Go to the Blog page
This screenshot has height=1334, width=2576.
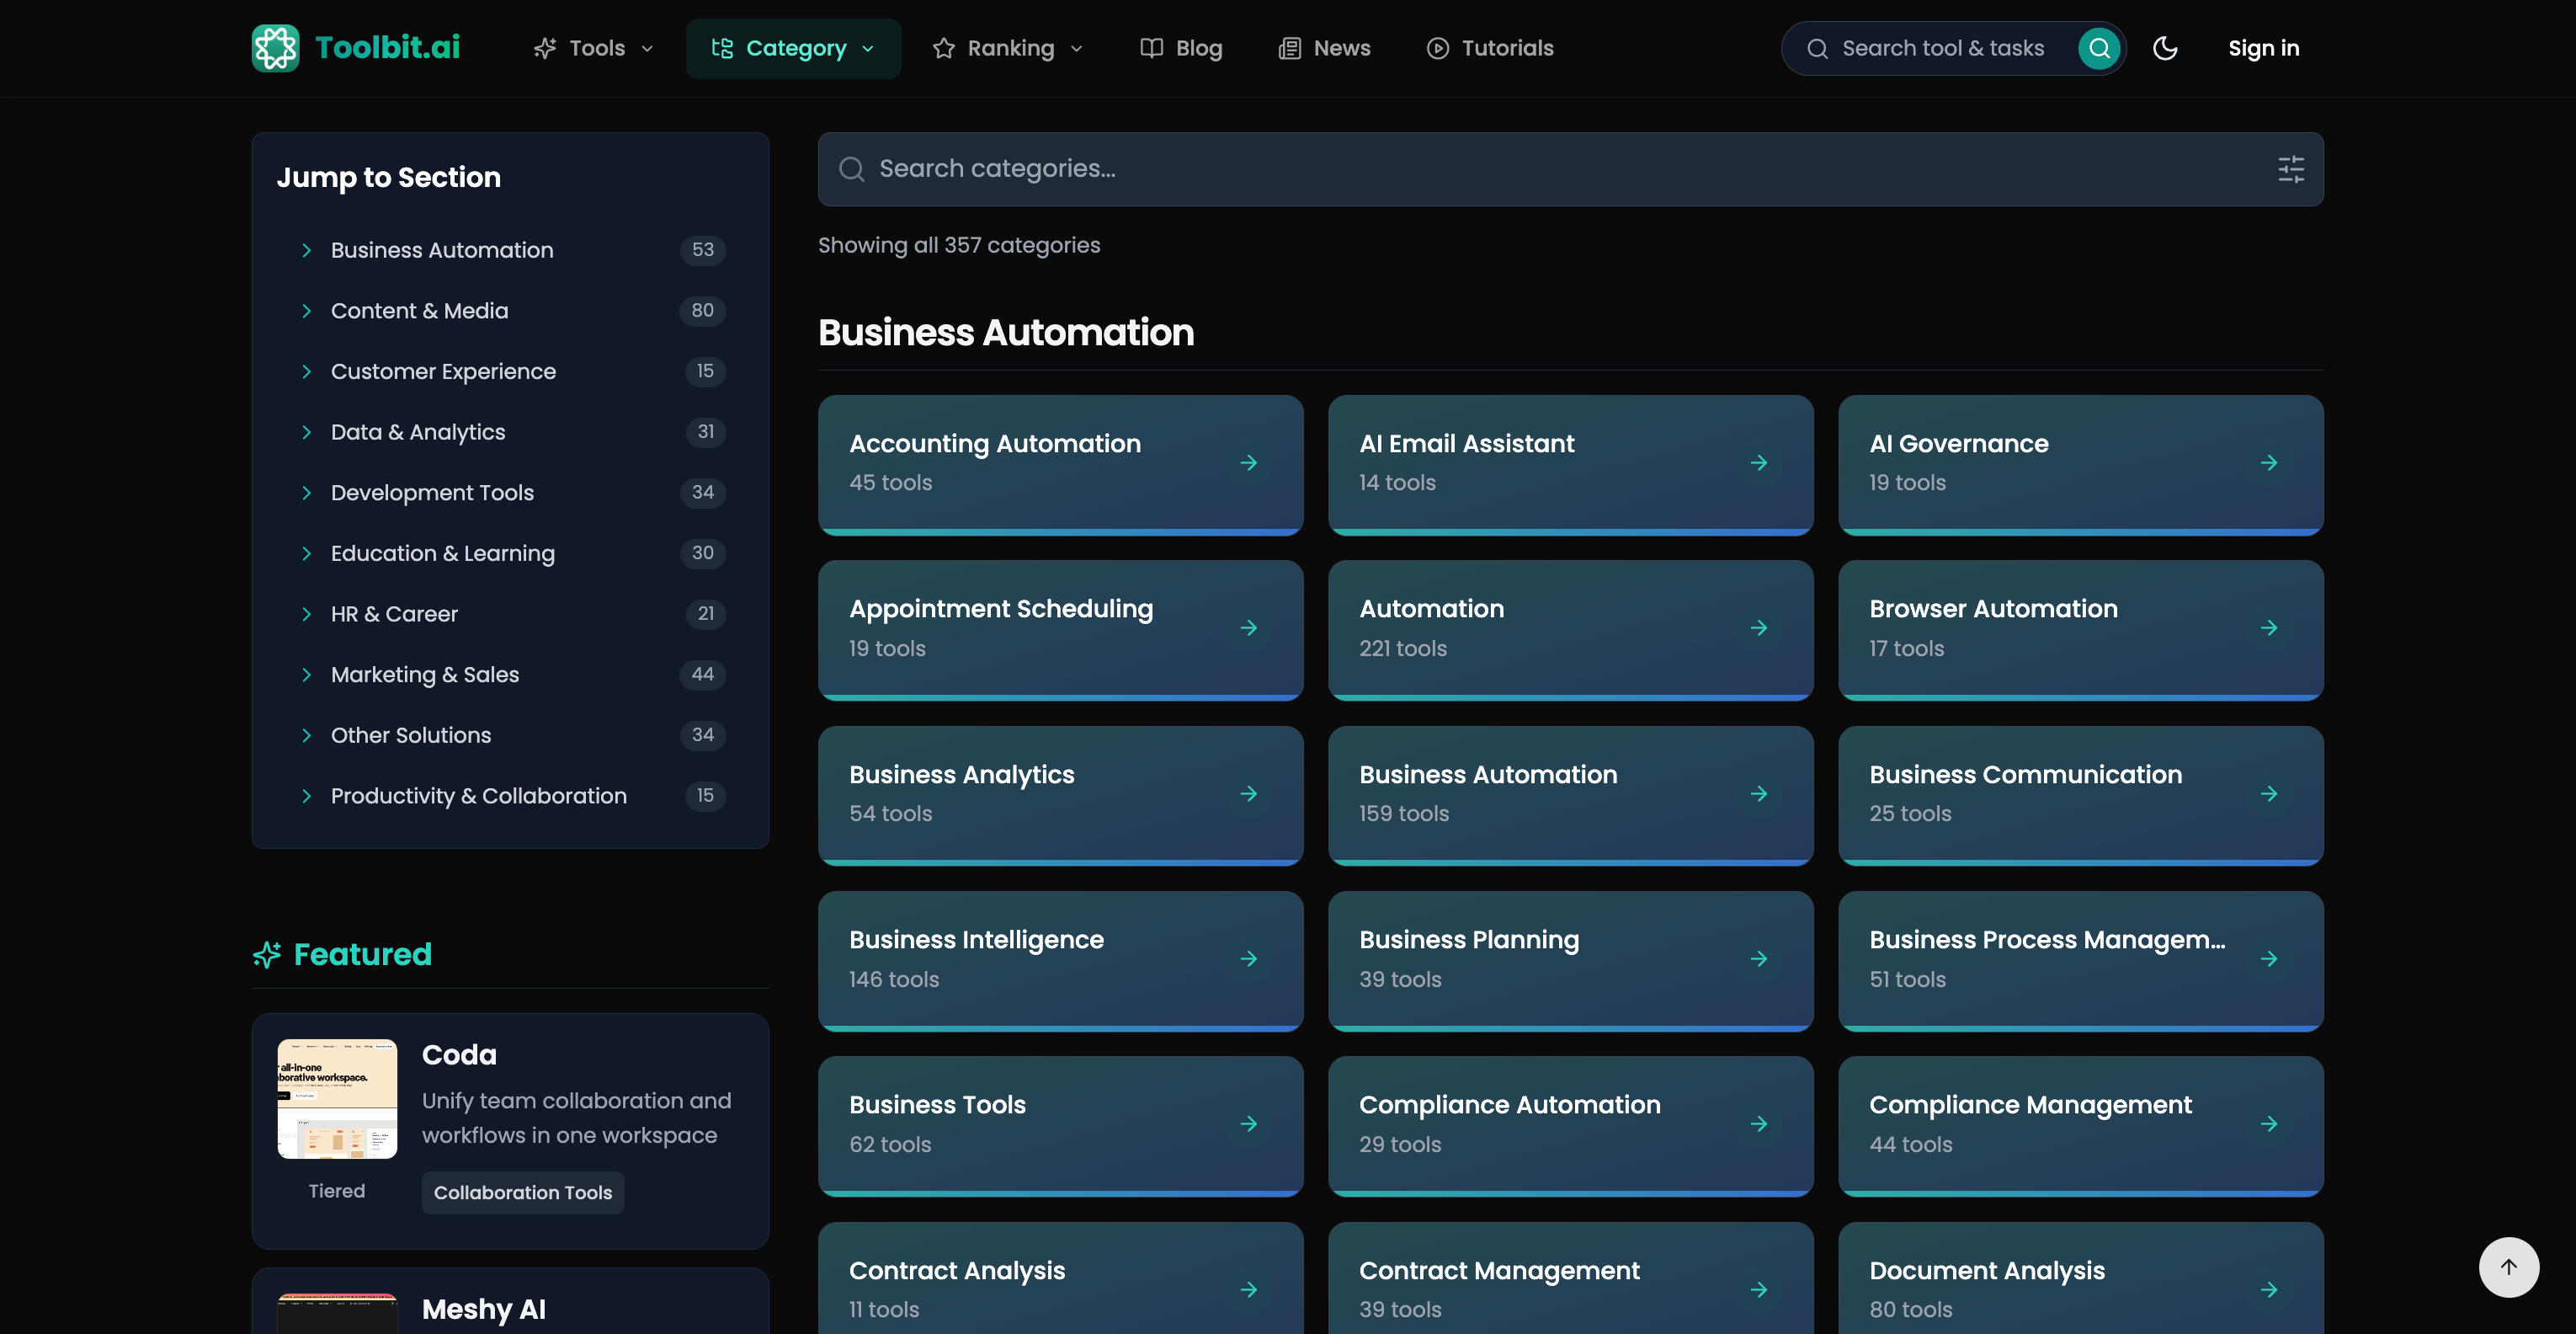1181,48
